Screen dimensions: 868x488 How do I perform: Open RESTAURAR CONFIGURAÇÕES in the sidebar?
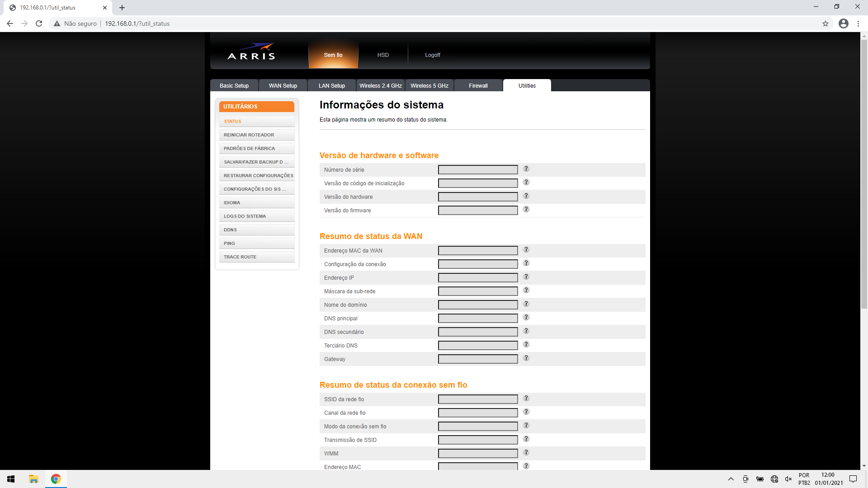pyautogui.click(x=257, y=175)
